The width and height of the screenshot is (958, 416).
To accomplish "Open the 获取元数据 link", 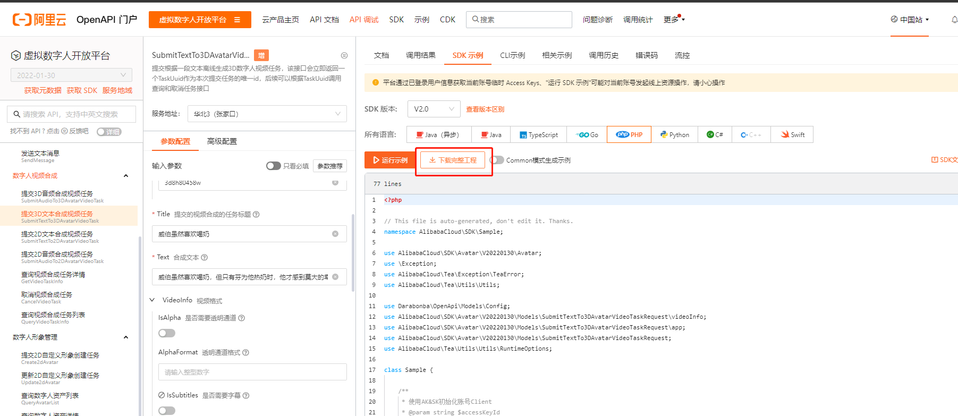I will coord(43,90).
